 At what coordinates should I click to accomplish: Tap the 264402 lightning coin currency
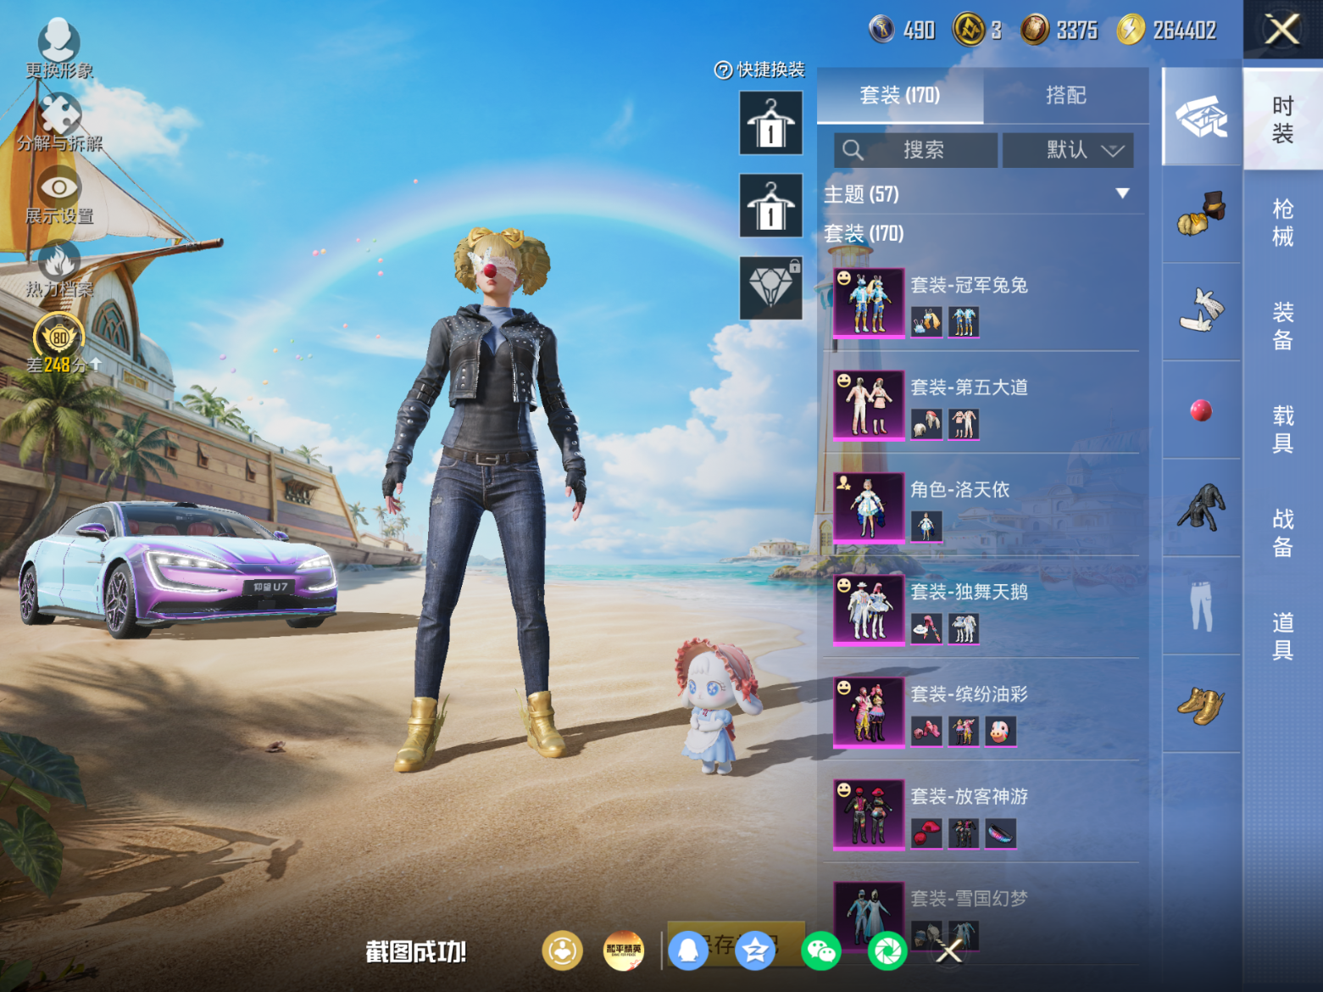1131,30
